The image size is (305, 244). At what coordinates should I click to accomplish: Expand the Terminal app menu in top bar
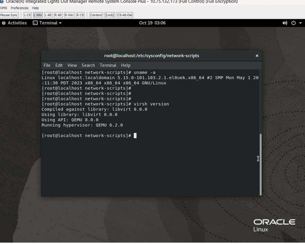tap(47, 23)
